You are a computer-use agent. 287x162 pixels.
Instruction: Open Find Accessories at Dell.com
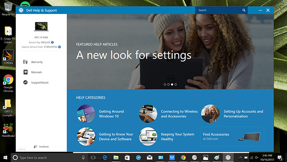[x=232, y=136]
